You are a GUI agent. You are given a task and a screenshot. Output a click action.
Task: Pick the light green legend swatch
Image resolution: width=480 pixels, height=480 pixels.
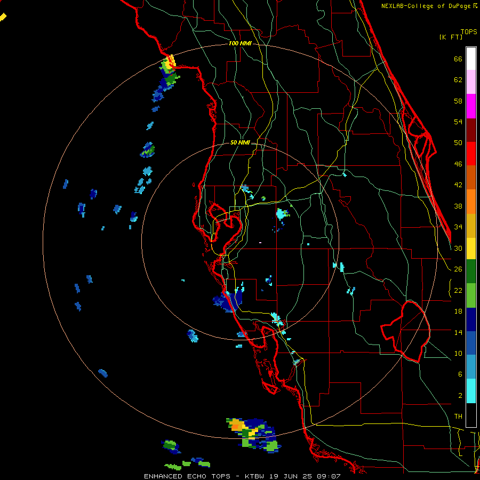471,295
